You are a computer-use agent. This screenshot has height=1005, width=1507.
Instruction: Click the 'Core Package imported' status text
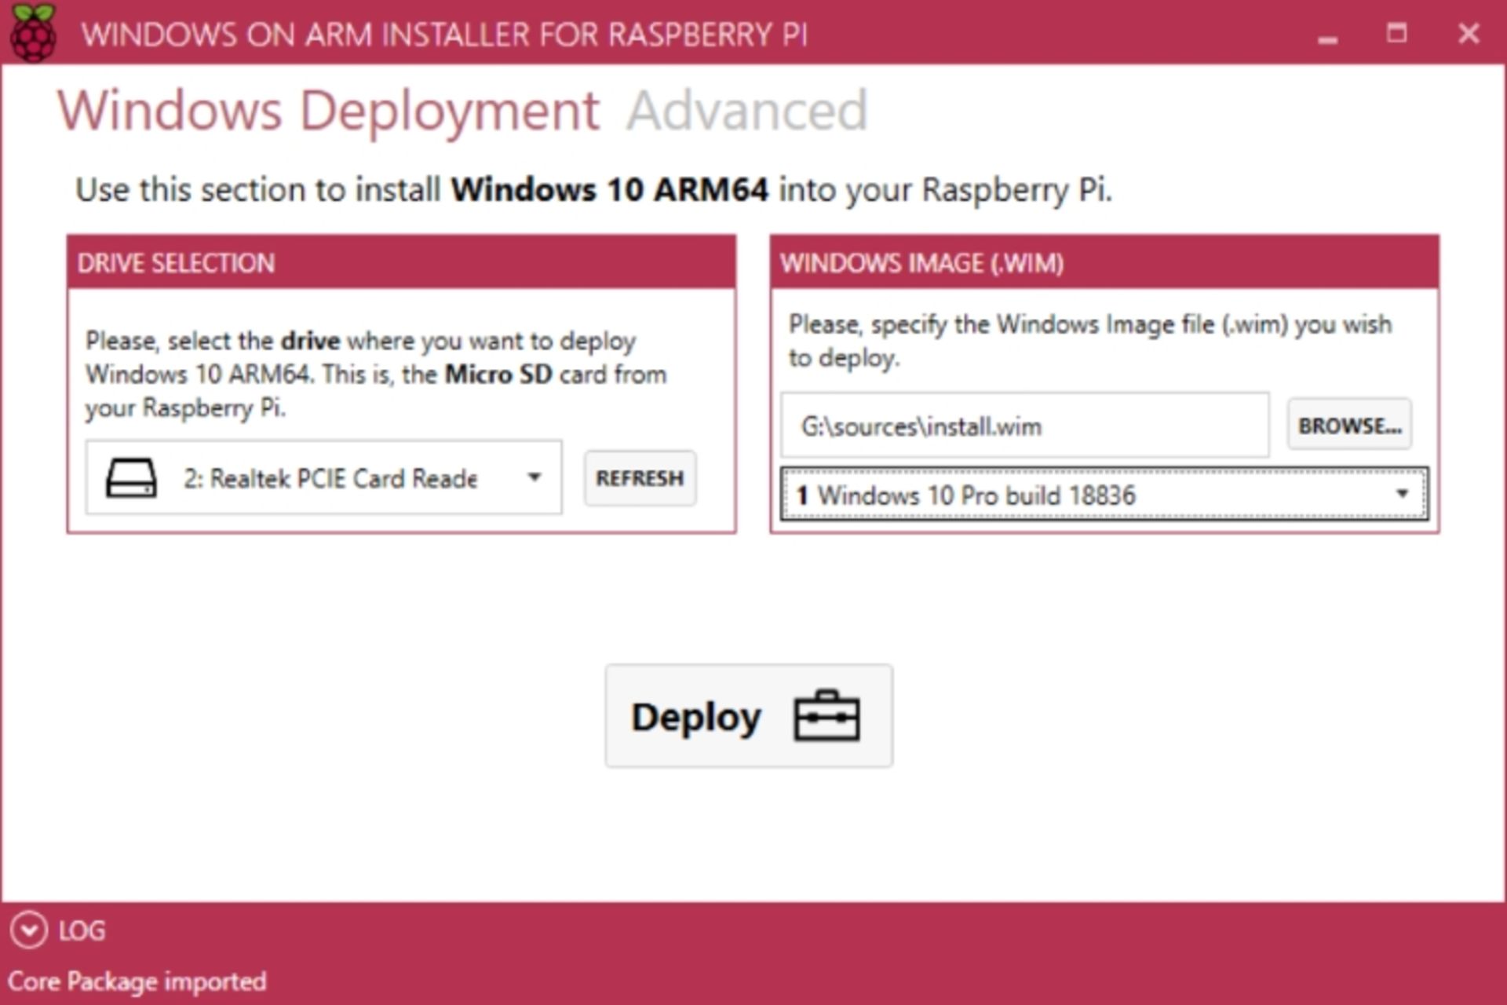pyautogui.click(x=137, y=981)
